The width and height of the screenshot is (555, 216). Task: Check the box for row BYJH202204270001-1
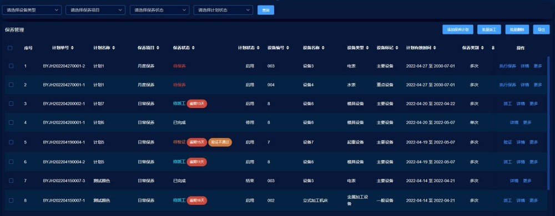click(x=11, y=85)
